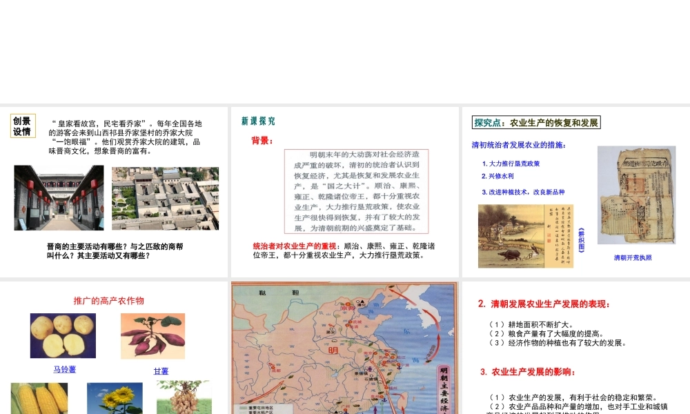Screen dimensions: 690x414
Task: Select the line （1）耕地面积不断扩大
Action: tap(531, 325)
